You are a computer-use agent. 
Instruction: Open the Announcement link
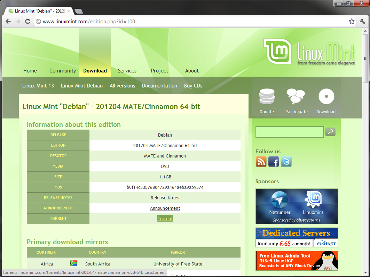pyautogui.click(x=165, y=208)
